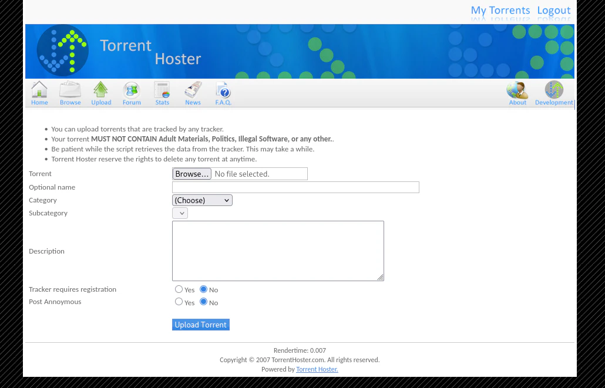Click the No file selected text
The width and height of the screenshot is (605, 388).
(x=242, y=174)
